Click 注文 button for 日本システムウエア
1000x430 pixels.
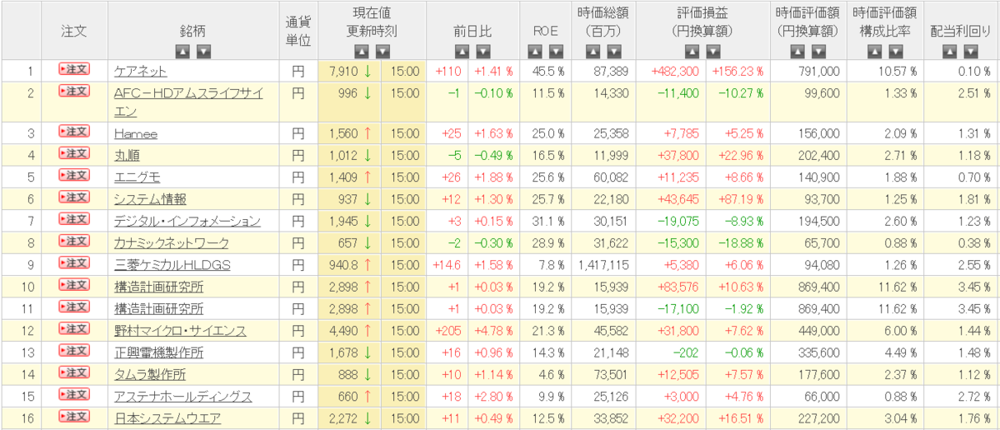coord(74,416)
